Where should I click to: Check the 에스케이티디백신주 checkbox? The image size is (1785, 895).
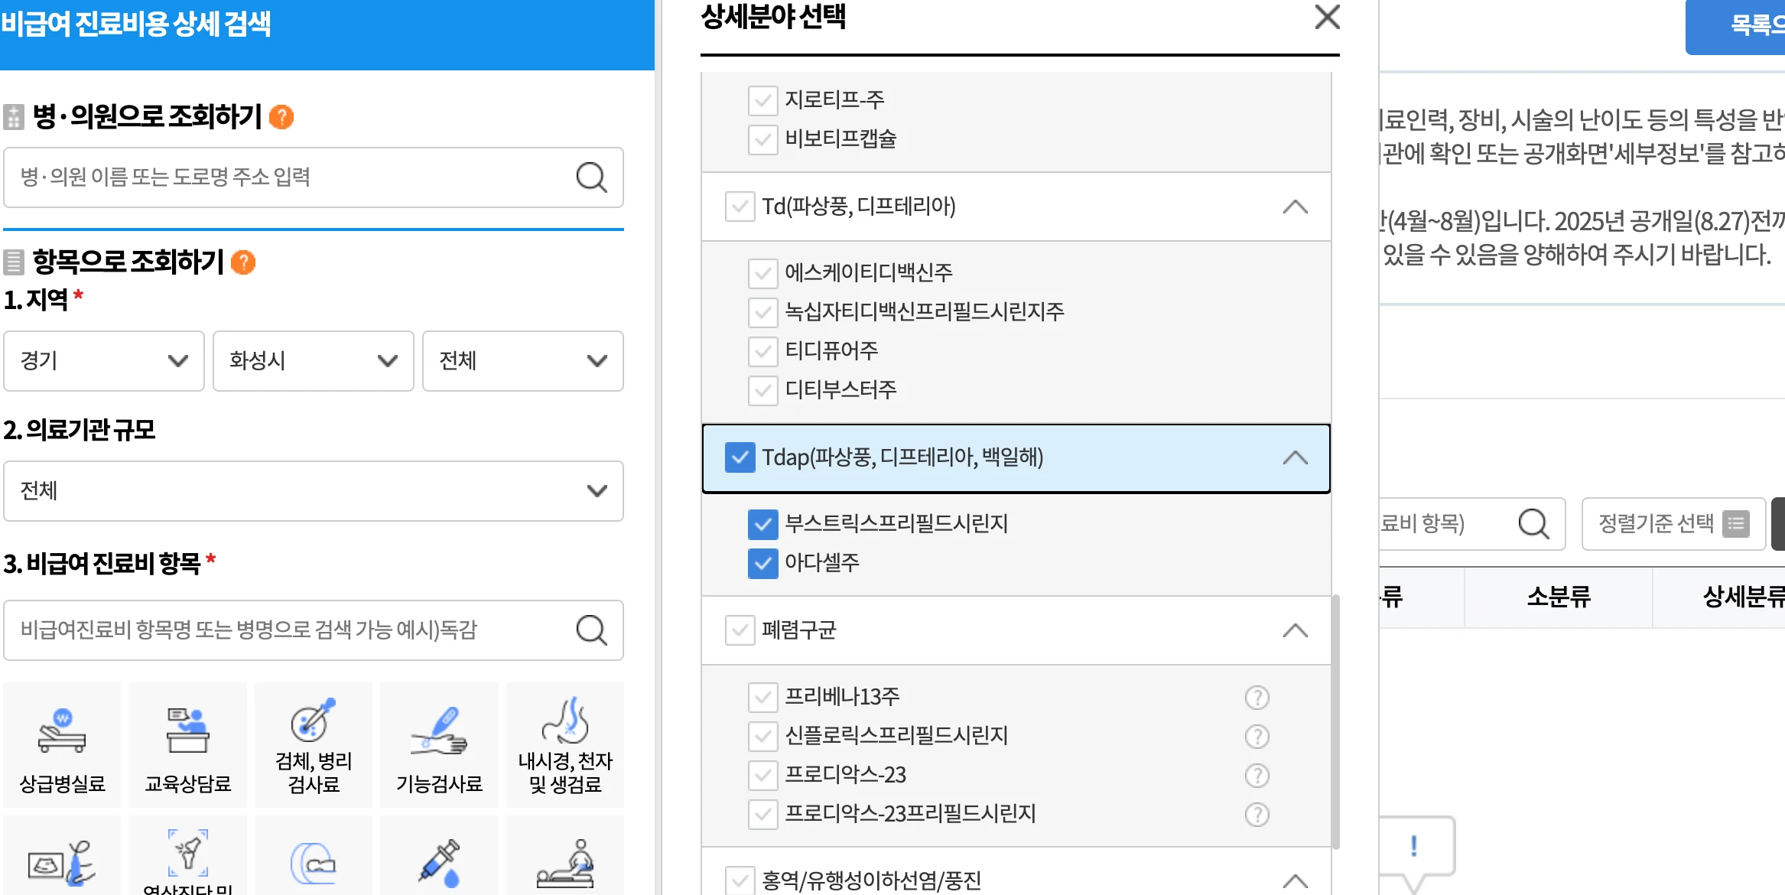click(x=762, y=272)
